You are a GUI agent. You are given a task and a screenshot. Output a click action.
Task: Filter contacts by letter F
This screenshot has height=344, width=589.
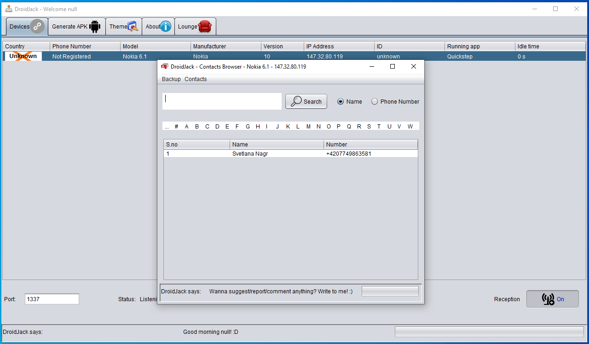237,126
